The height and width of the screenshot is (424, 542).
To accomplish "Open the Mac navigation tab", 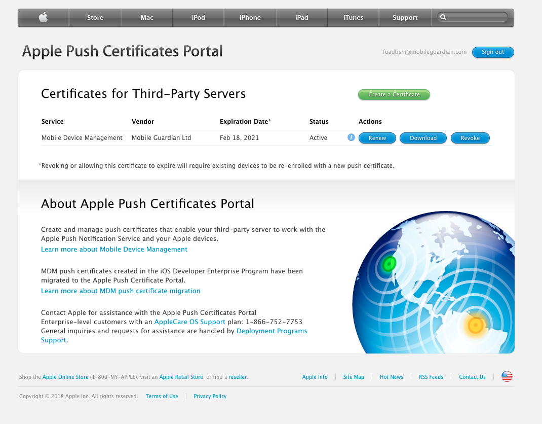I will pos(146,17).
